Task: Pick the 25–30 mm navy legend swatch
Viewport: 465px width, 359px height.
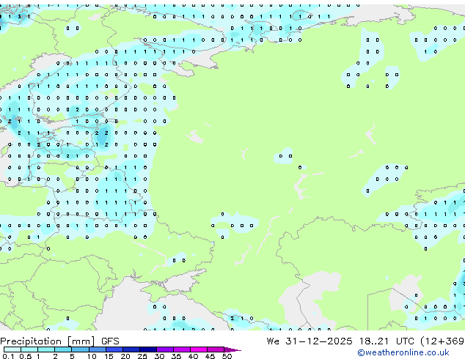Action: [x=147, y=349]
